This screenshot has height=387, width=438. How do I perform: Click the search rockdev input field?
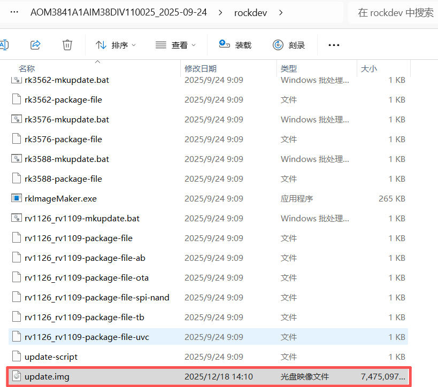[x=396, y=12]
